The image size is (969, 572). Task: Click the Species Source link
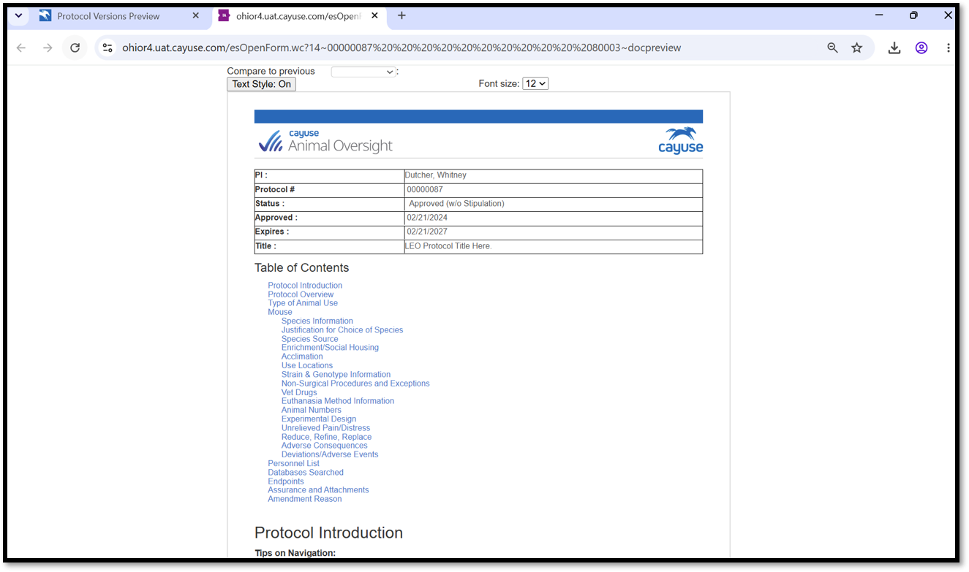[x=310, y=339]
